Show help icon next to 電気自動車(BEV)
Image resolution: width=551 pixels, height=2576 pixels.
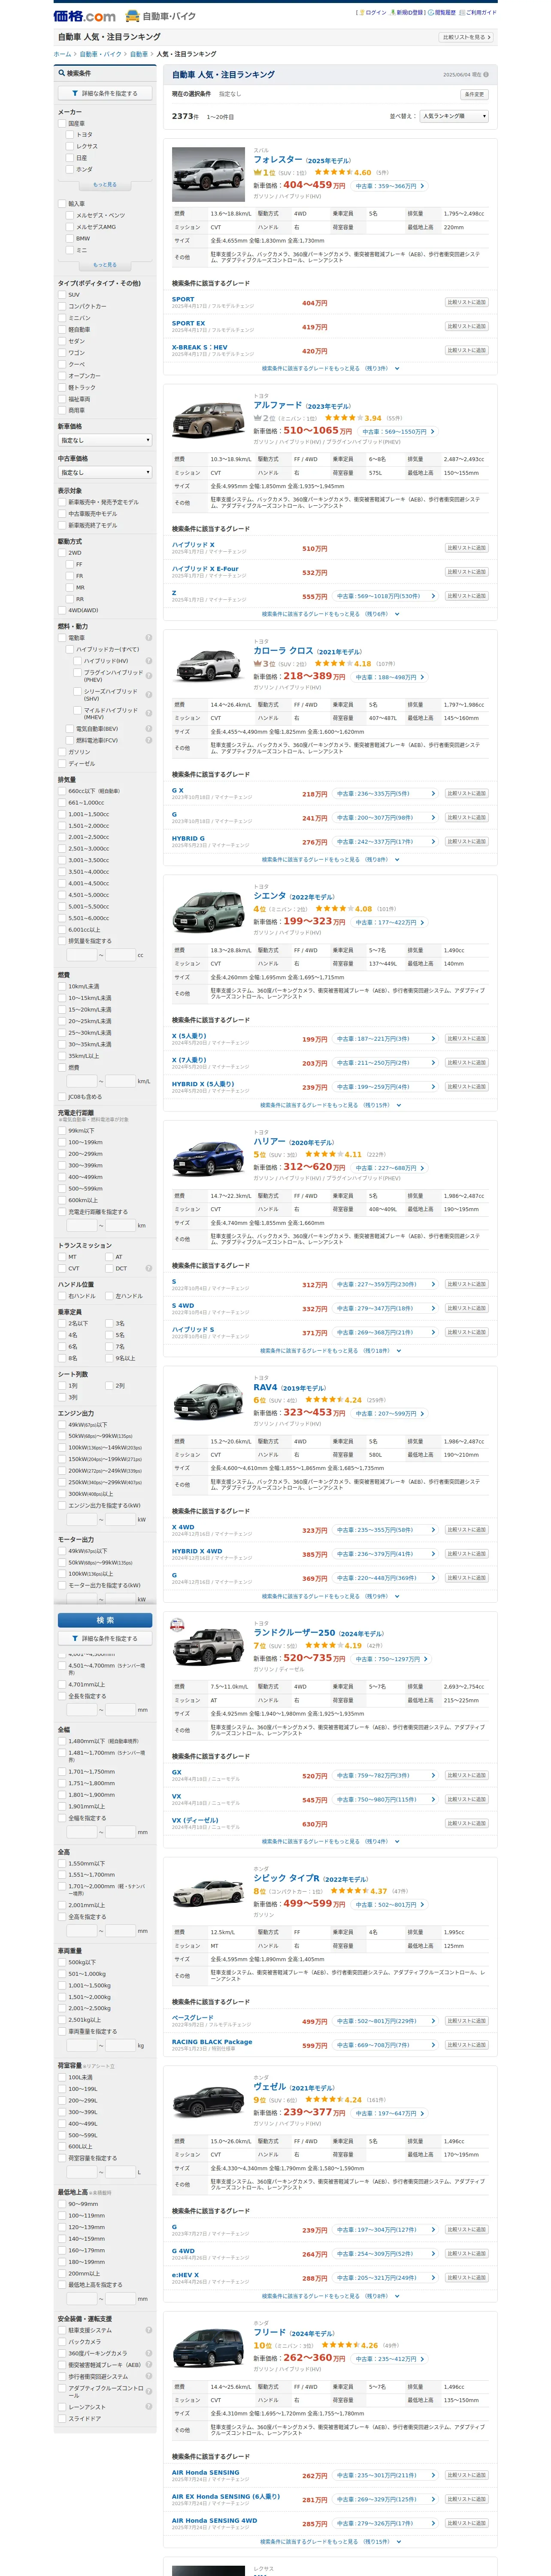click(x=149, y=728)
